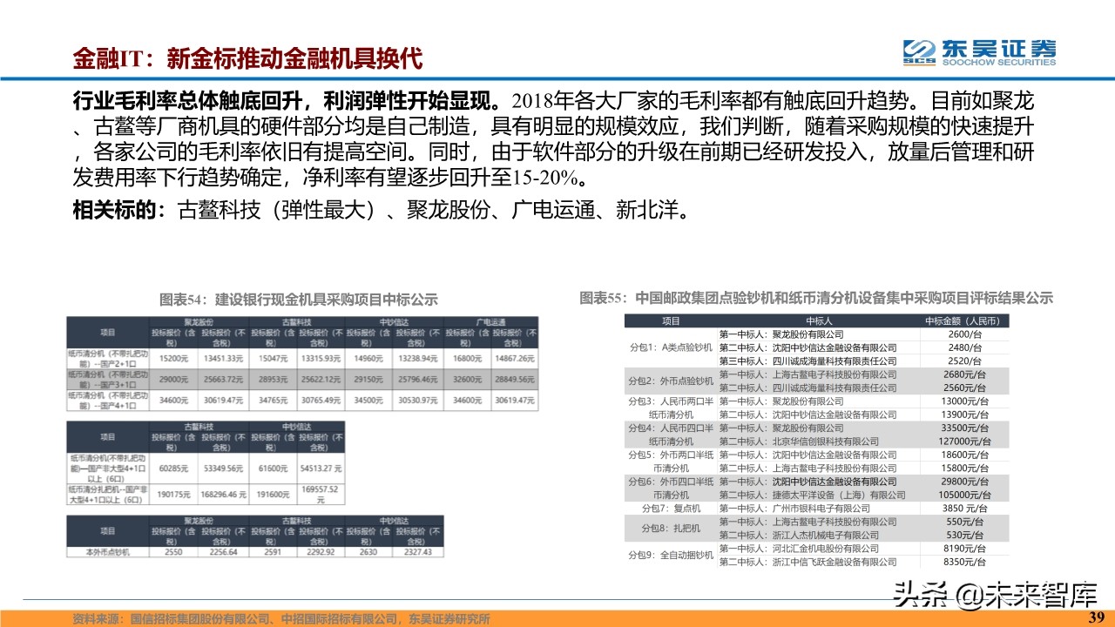
Task: Click the bid amount 2680元/台
Action: pyautogui.click(x=966, y=374)
